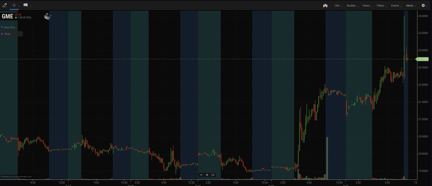Click the annotation comment tool icon
The width and height of the screenshot is (432, 186).
pyautogui.click(x=25, y=5)
